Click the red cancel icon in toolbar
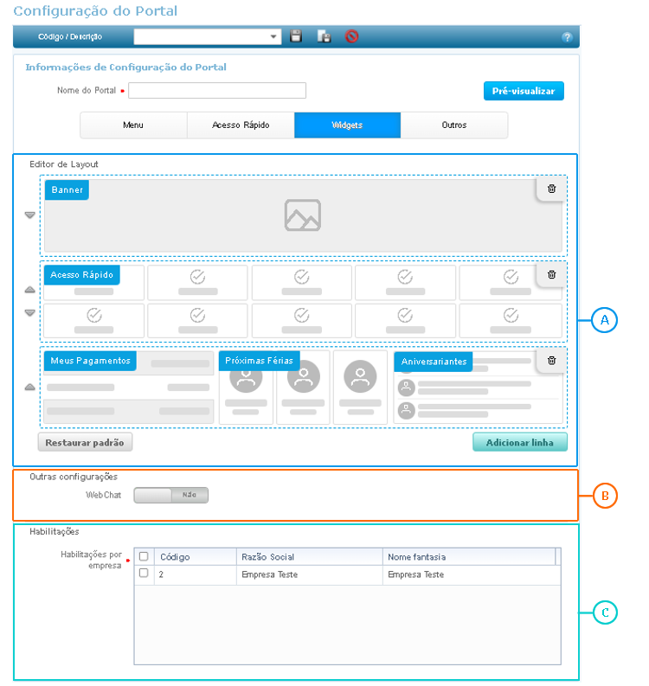Viewport: 649px width, 686px height. click(351, 36)
